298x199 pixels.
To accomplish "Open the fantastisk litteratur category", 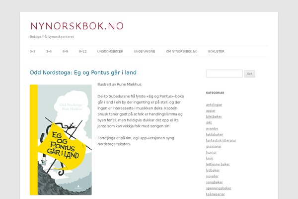I will pos(221,140).
